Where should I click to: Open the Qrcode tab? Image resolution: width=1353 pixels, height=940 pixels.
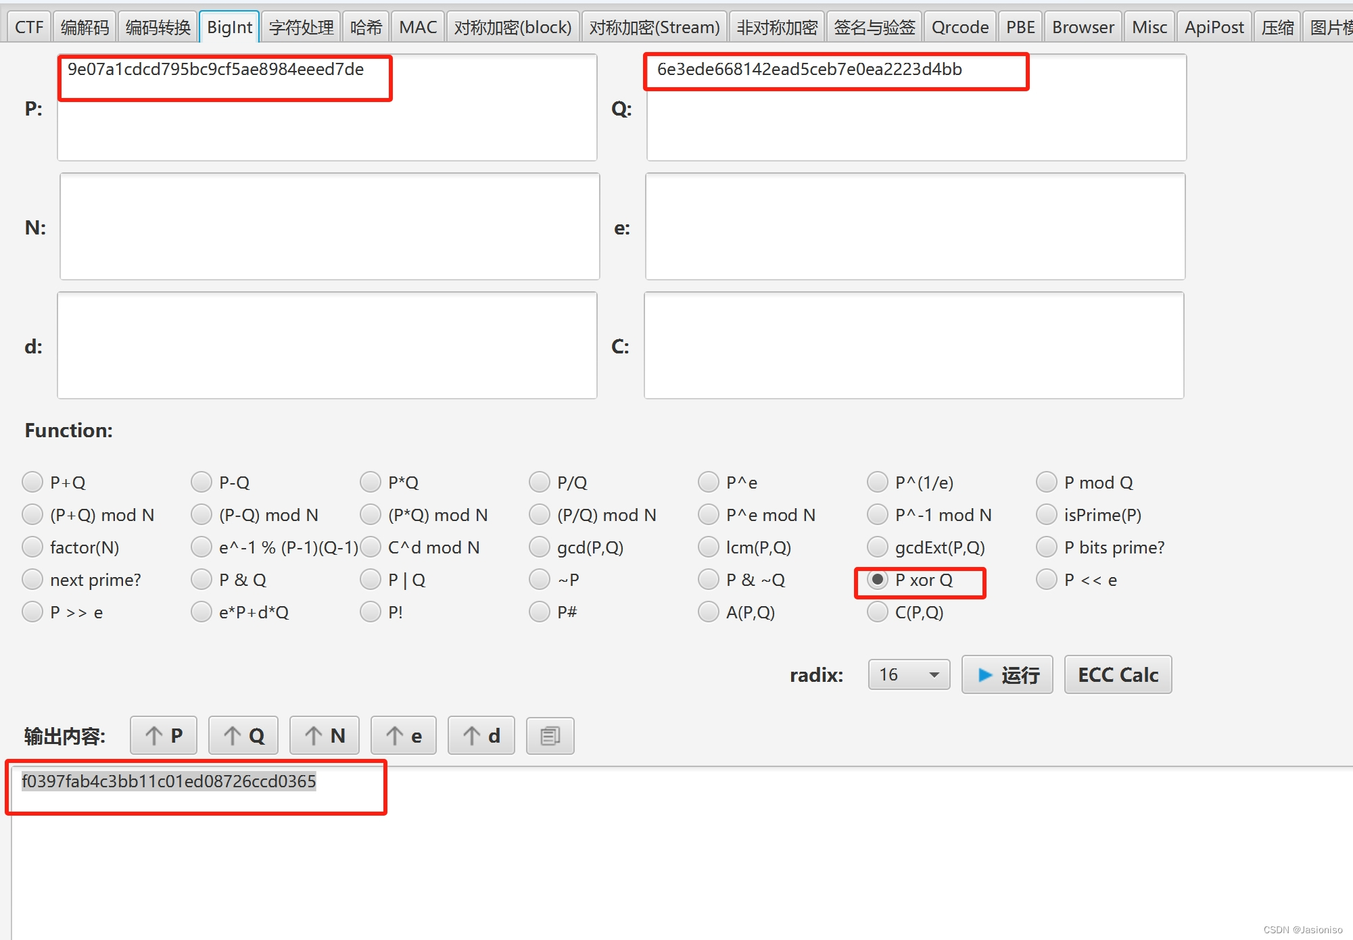[x=959, y=27]
